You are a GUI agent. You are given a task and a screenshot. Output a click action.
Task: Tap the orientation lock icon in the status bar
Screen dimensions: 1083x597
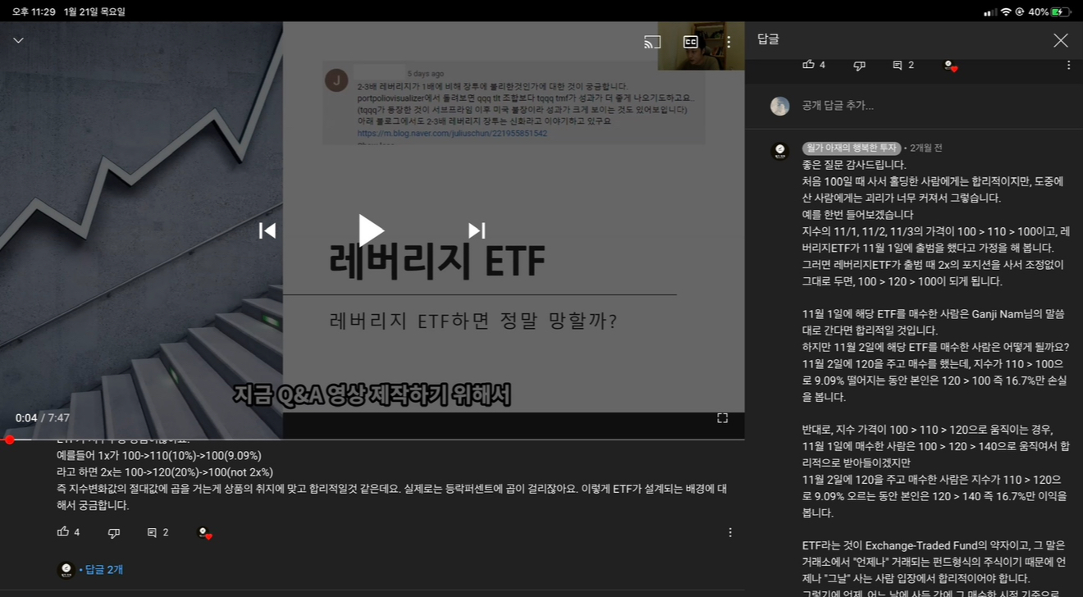pyautogui.click(x=1020, y=12)
